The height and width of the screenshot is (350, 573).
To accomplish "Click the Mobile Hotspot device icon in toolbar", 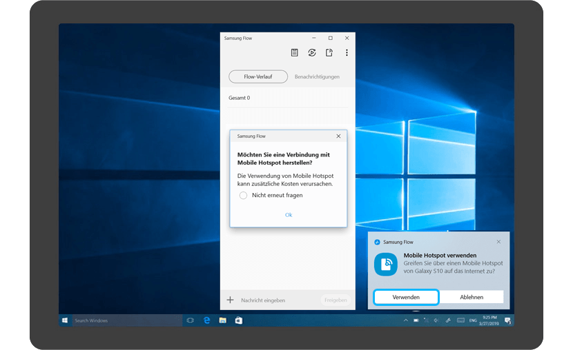I will [329, 53].
